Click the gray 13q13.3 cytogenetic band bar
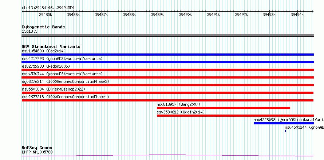The image size is (324, 160). 167,35
